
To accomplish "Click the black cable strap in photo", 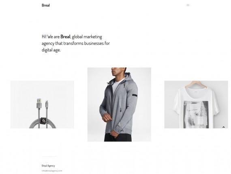I will (x=43, y=121).
